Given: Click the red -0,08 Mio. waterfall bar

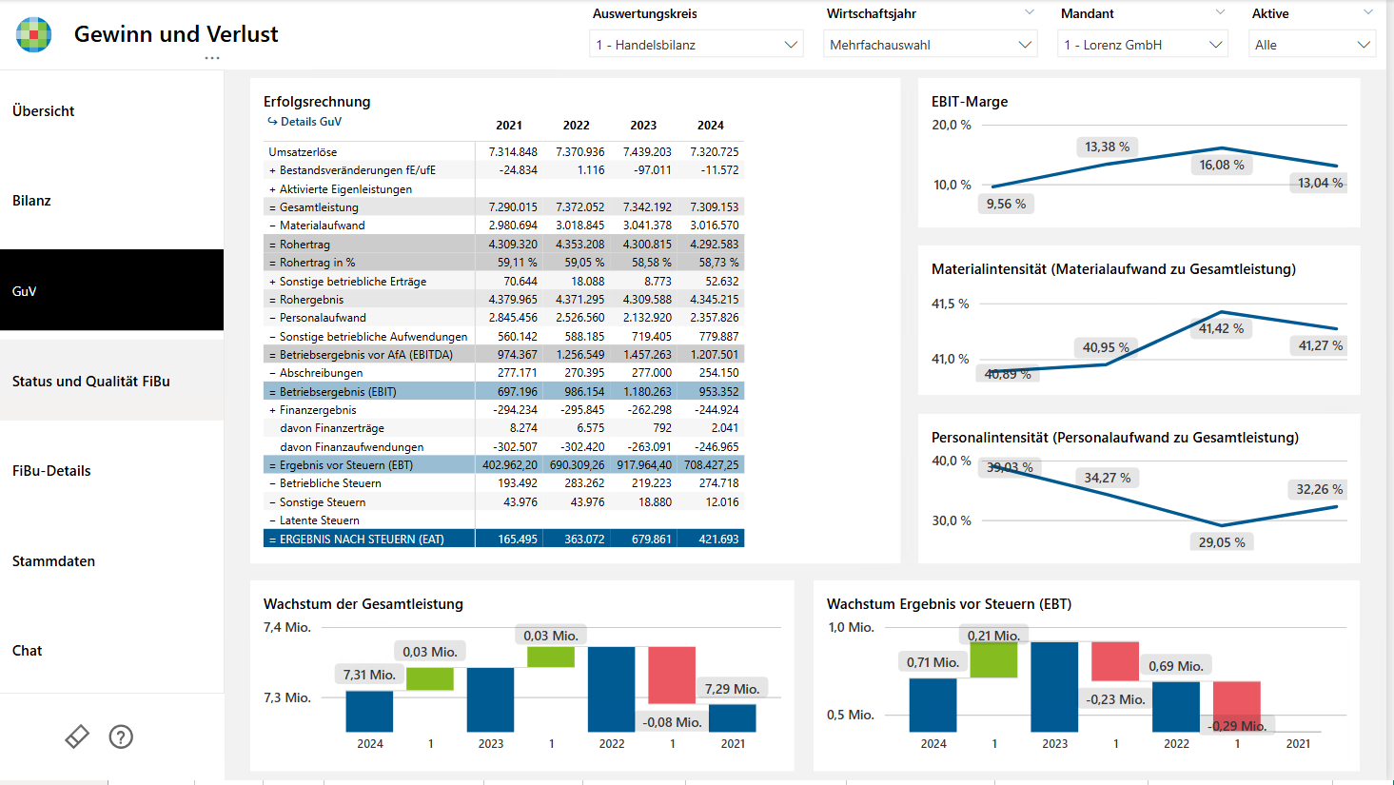Looking at the screenshot, I should click(672, 676).
